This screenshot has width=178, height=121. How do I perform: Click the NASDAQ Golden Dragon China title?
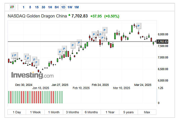pyautogui.click(x=37, y=16)
